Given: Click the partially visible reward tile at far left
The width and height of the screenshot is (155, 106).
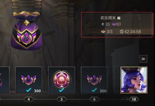Looking at the screenshot, I should click(x=4, y=80).
